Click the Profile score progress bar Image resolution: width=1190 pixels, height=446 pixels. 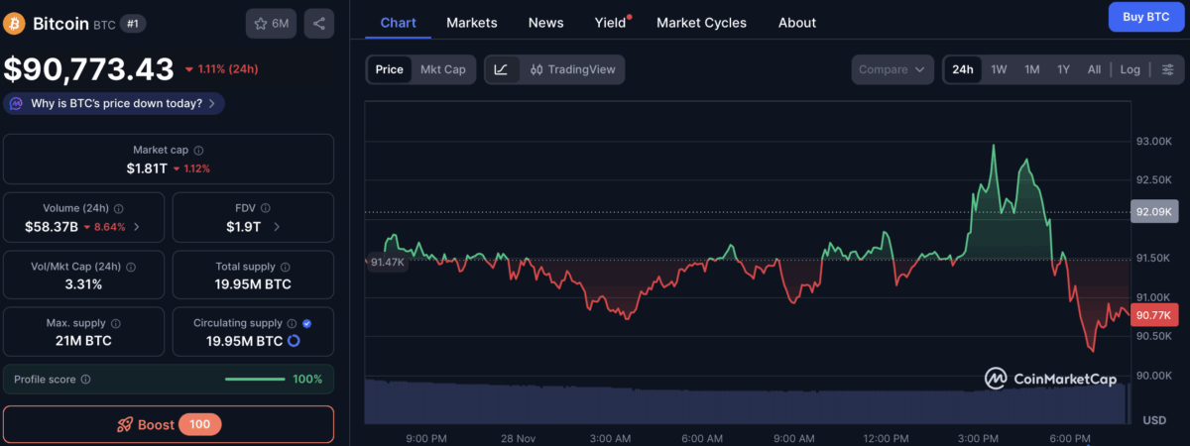(x=257, y=380)
